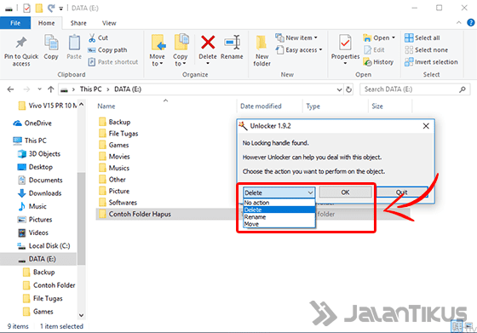Choose Move in Unlocker dropdown list
The width and height of the screenshot is (477, 333).
[x=279, y=224]
